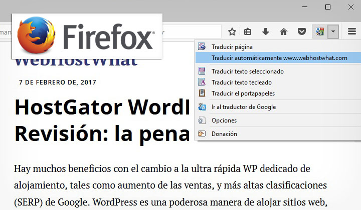Click the Firefox logo overlay image
361x210 pixels.
(87, 36)
